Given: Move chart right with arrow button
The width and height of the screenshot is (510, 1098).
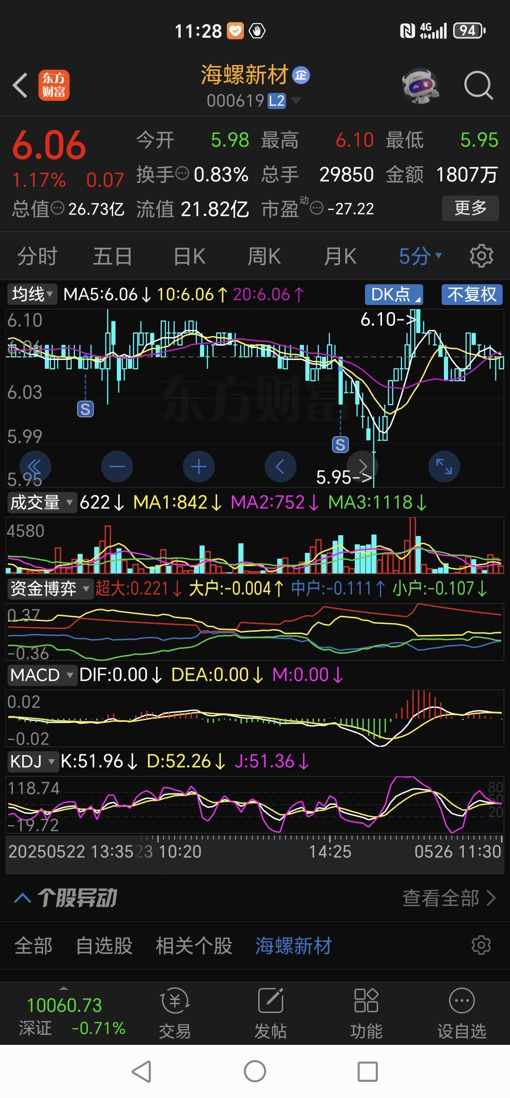Looking at the screenshot, I should pyautogui.click(x=362, y=466).
